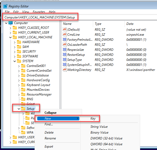Viewport: 157px width, 150px height.
Task: Expand the HKEY_CLASSES_ROOT node
Action: (x=10, y=28)
